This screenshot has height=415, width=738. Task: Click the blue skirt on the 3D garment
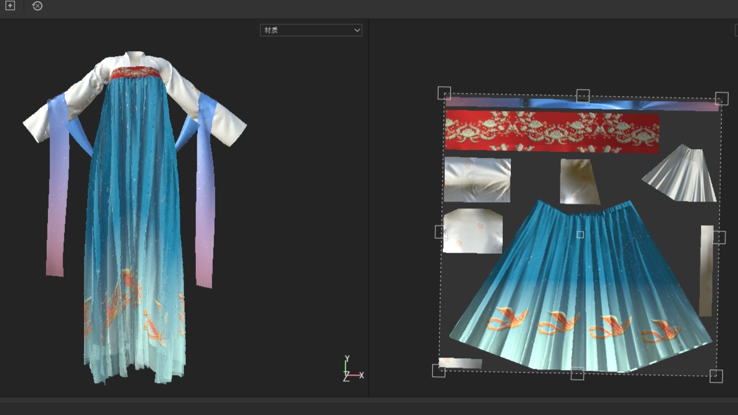click(134, 206)
